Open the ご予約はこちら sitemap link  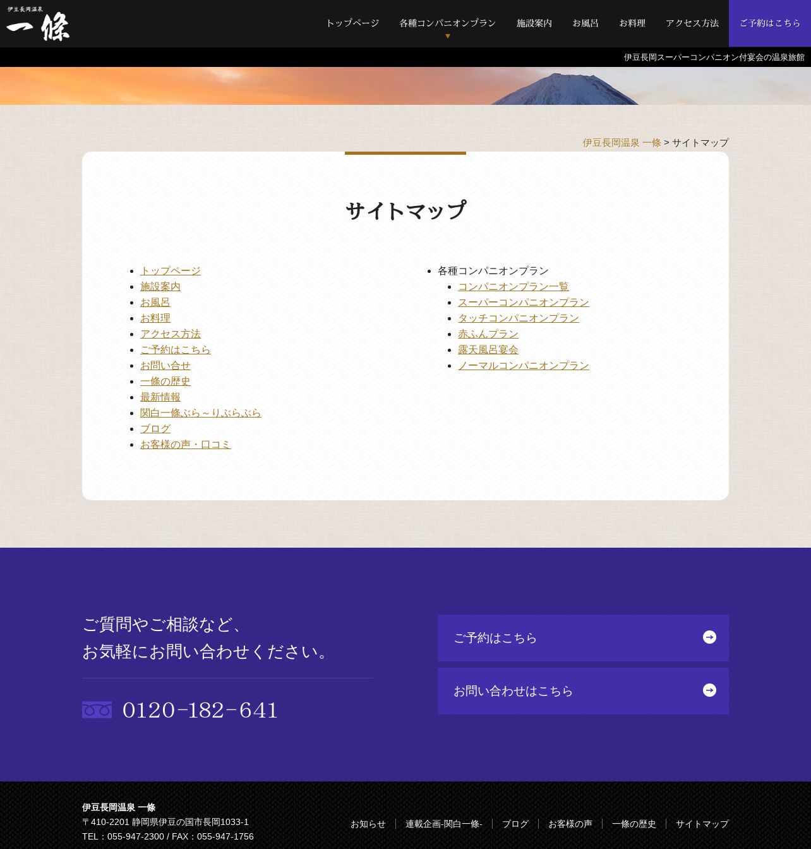point(176,349)
